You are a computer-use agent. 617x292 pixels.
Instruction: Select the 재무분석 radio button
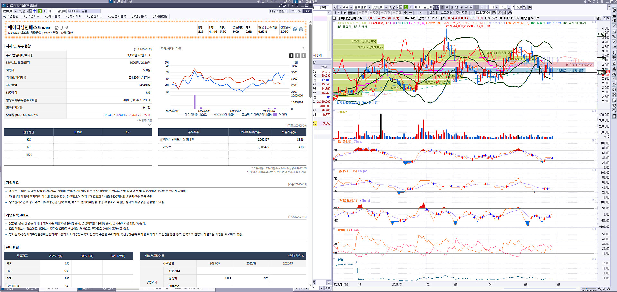[x=47, y=16]
